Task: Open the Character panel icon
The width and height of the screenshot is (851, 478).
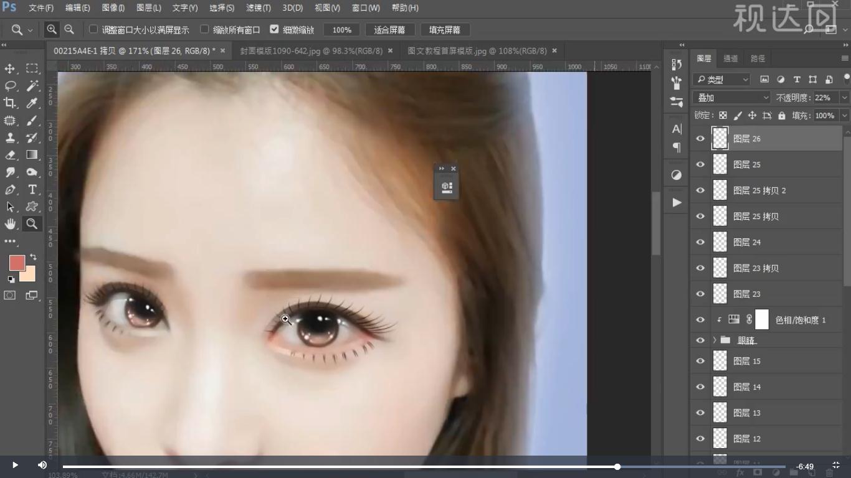Action: 677,129
